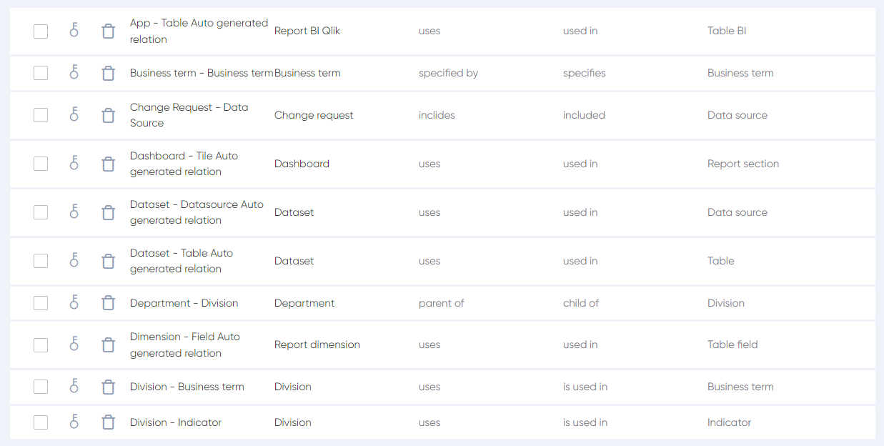Viewport: 884px width, 446px height.
Task: Select the App - Table relation checkbox
Action: tap(41, 31)
